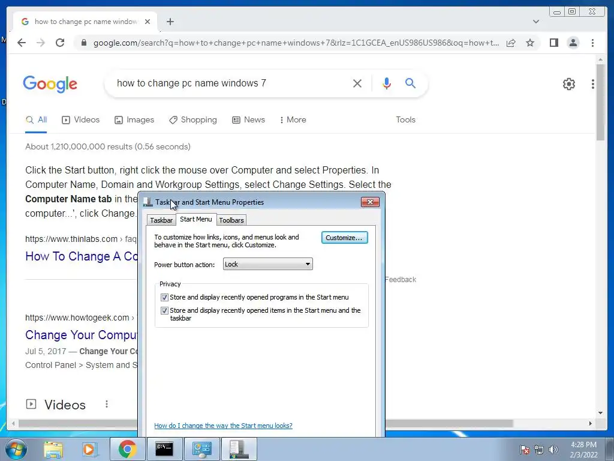Click the Customize... button

tap(344, 238)
